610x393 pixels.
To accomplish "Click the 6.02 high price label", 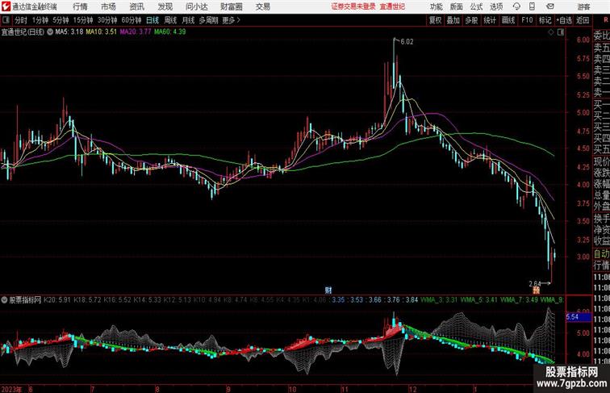I will pos(407,42).
